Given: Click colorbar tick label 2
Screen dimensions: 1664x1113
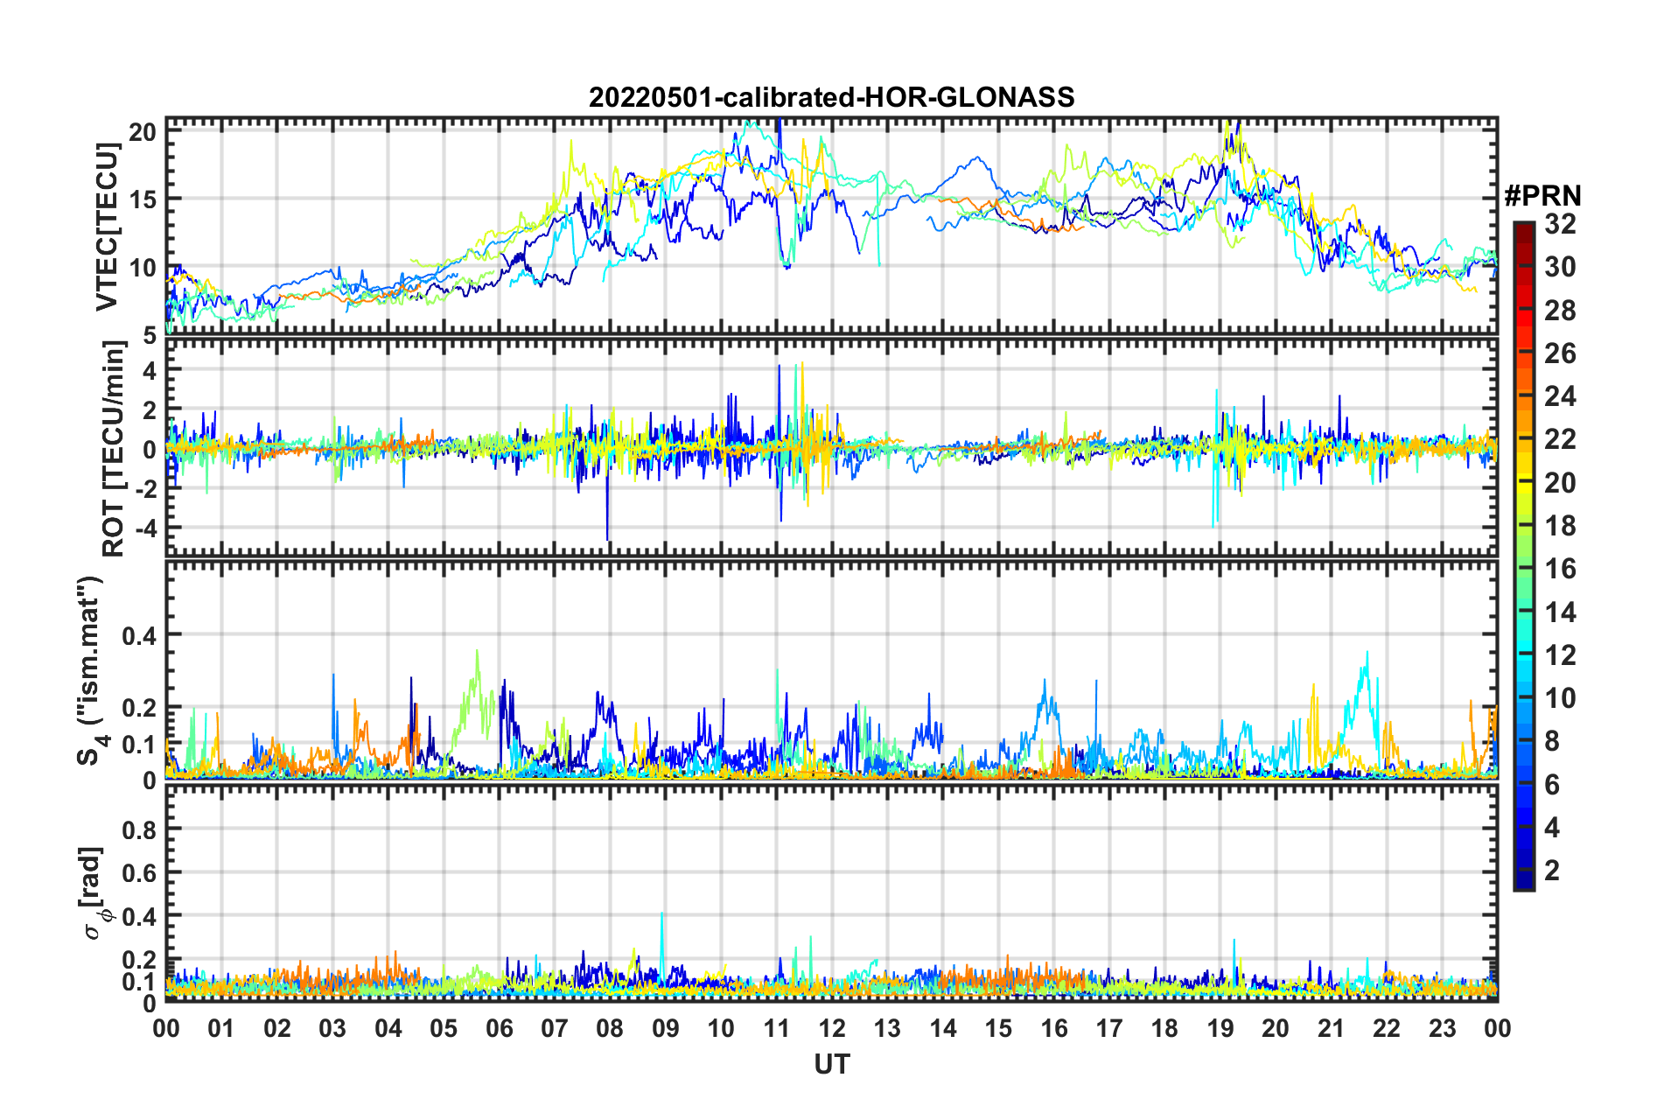Looking at the screenshot, I should click(x=1552, y=870).
